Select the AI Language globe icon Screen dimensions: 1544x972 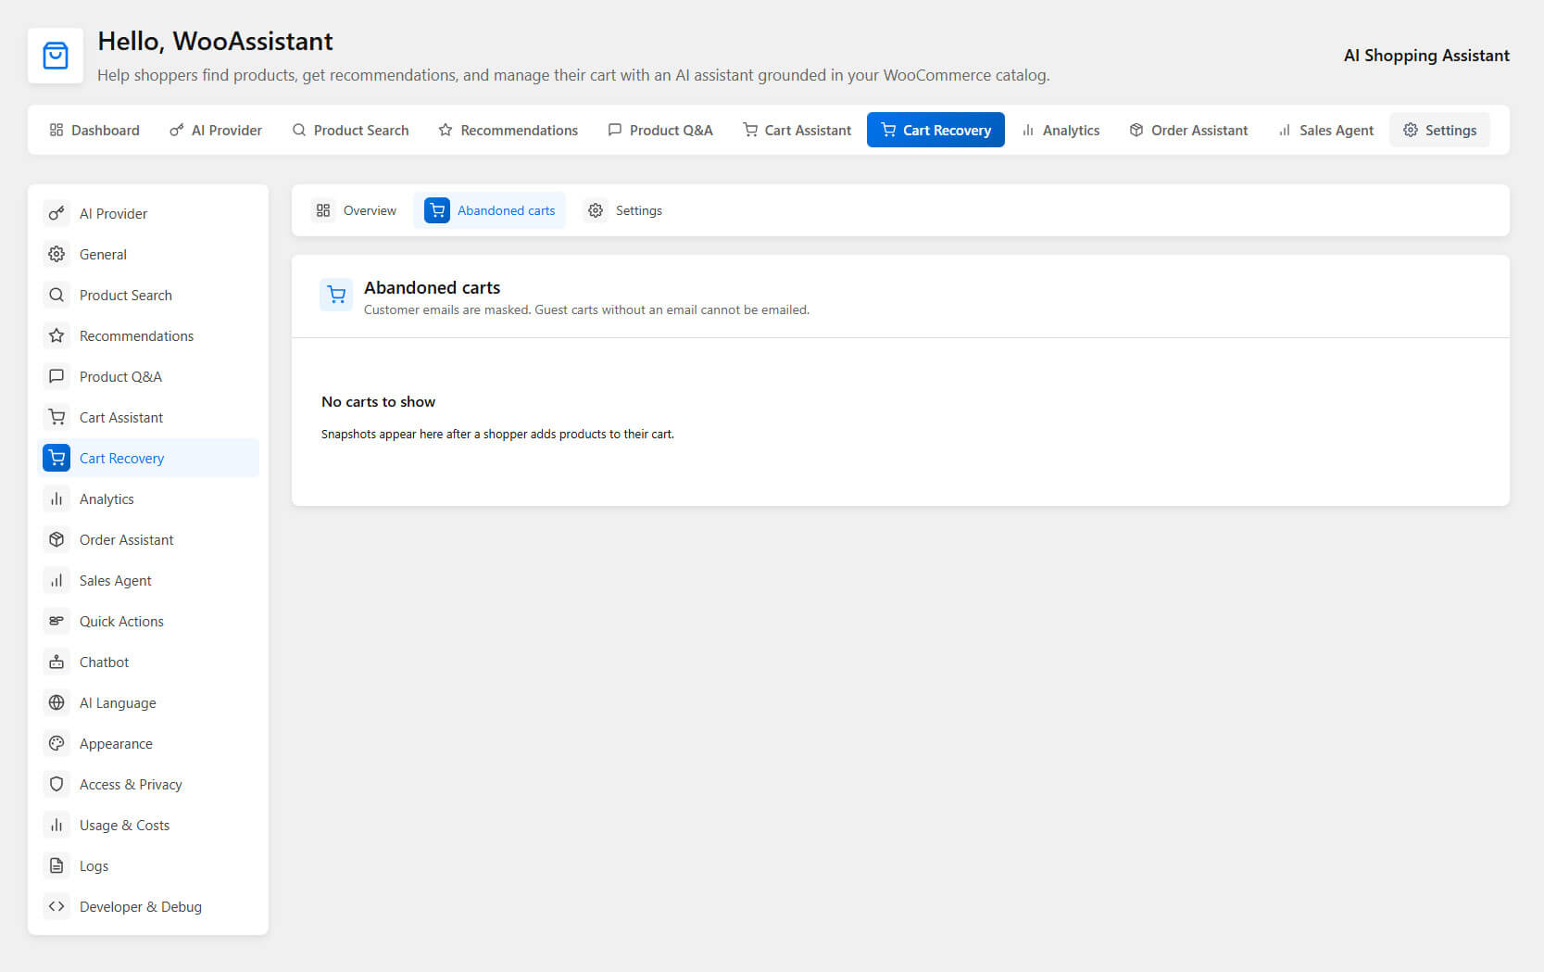click(x=56, y=702)
